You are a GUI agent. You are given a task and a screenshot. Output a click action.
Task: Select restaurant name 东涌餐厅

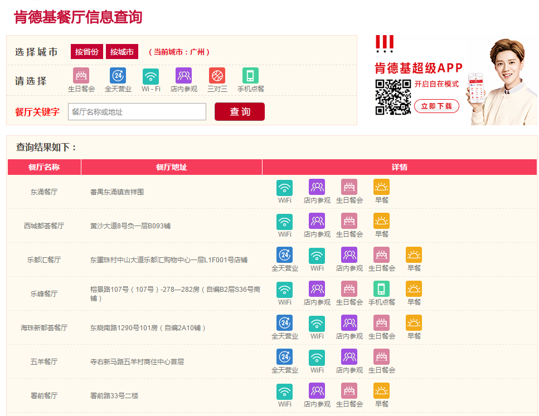click(44, 192)
